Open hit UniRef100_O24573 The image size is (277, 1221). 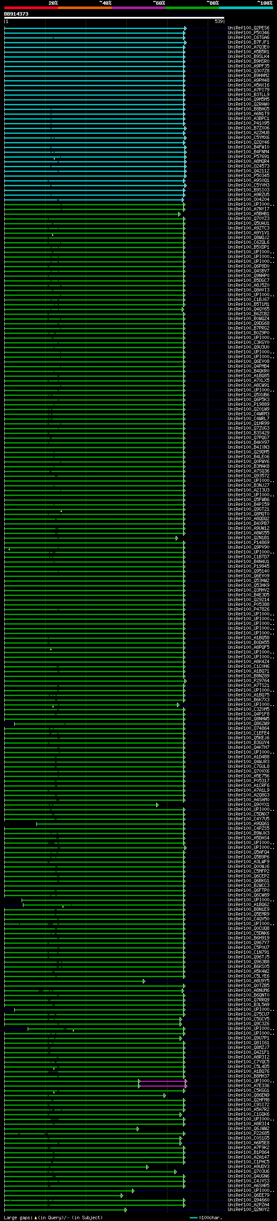click(x=248, y=166)
